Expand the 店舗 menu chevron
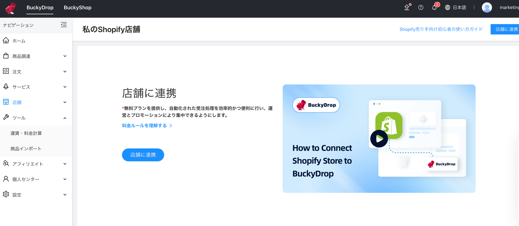This screenshot has height=226, width=519. (65, 102)
